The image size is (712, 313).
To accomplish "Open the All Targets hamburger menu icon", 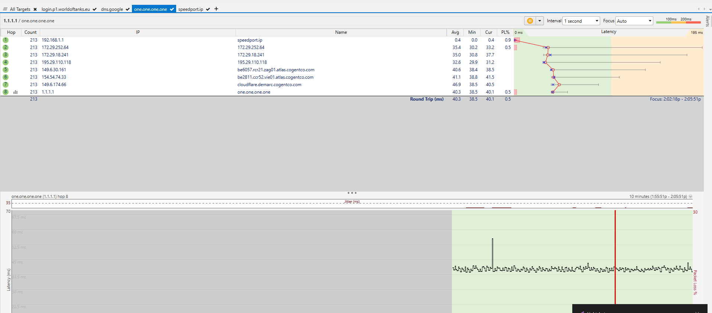I will (x=5, y=9).
